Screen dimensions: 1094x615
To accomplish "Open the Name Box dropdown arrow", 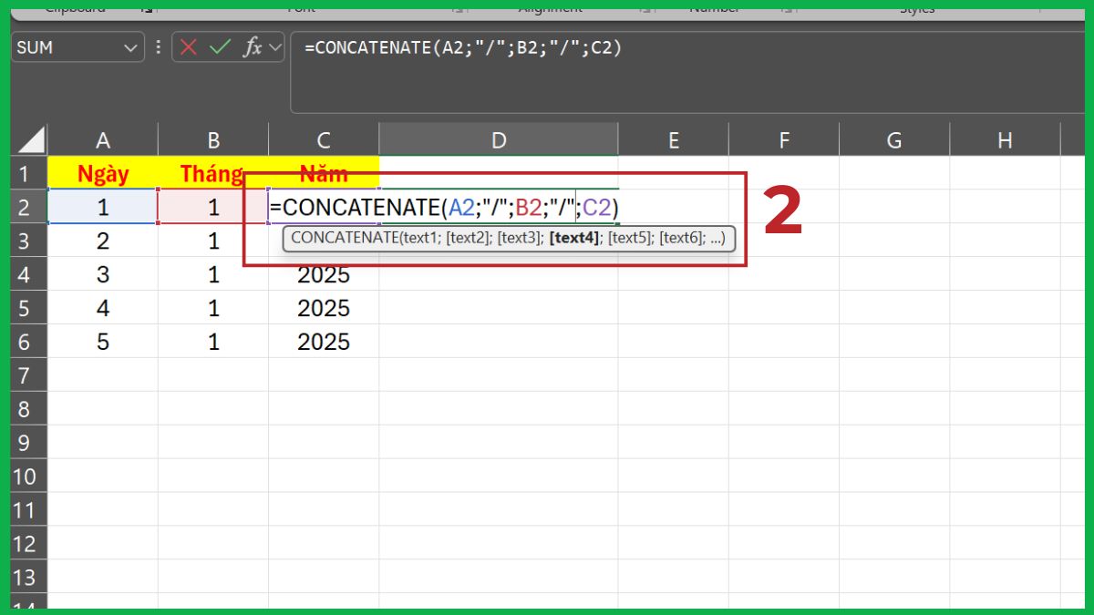I will [x=130, y=46].
